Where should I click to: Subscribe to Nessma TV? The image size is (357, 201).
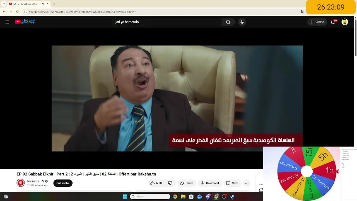tap(63, 183)
